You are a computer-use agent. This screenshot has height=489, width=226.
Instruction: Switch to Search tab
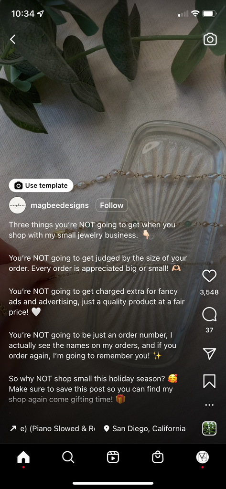[68, 457]
